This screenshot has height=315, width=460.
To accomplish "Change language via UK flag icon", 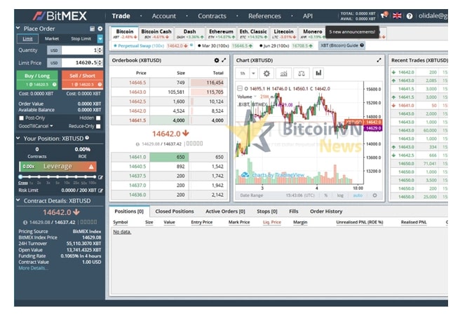I will 397,16.
